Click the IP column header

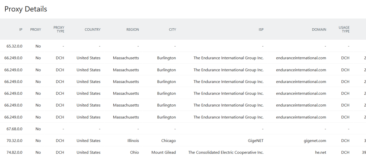[21, 29]
